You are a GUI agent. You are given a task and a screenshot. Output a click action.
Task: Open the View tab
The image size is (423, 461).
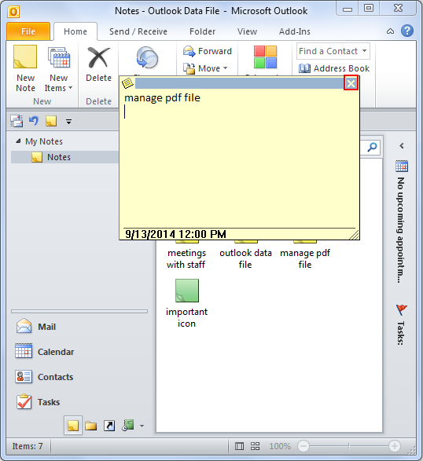click(247, 31)
